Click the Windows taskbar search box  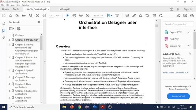(x=34, y=107)
